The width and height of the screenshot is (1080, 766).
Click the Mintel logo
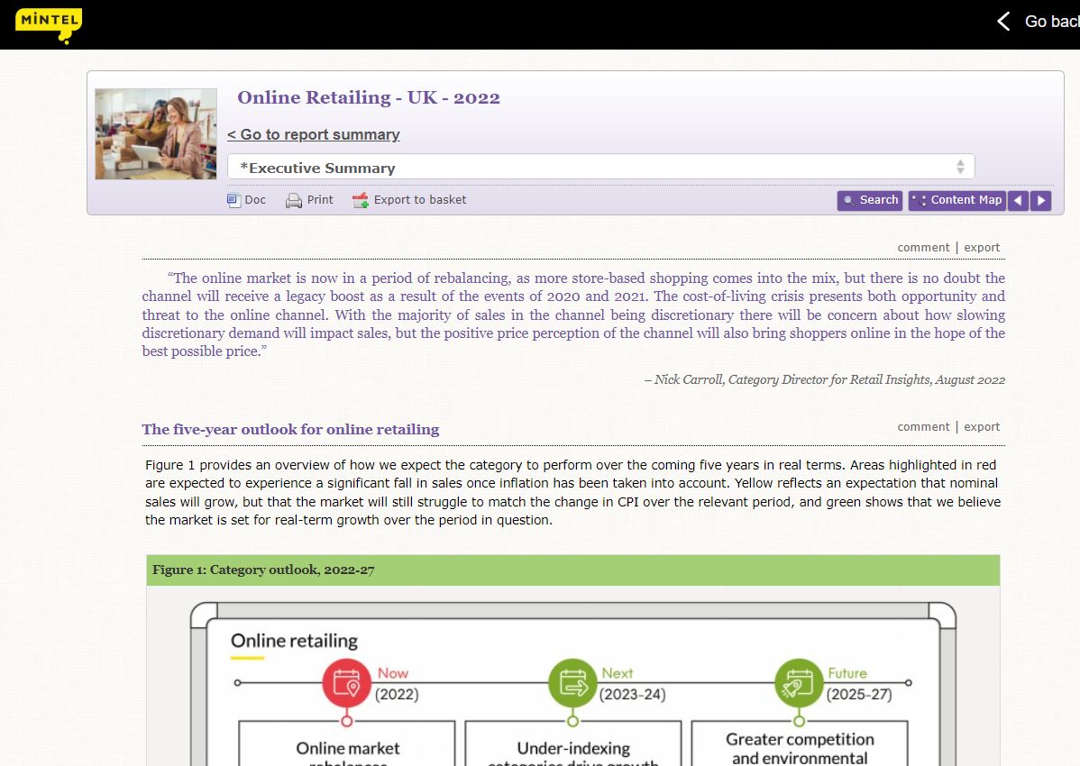(49, 24)
